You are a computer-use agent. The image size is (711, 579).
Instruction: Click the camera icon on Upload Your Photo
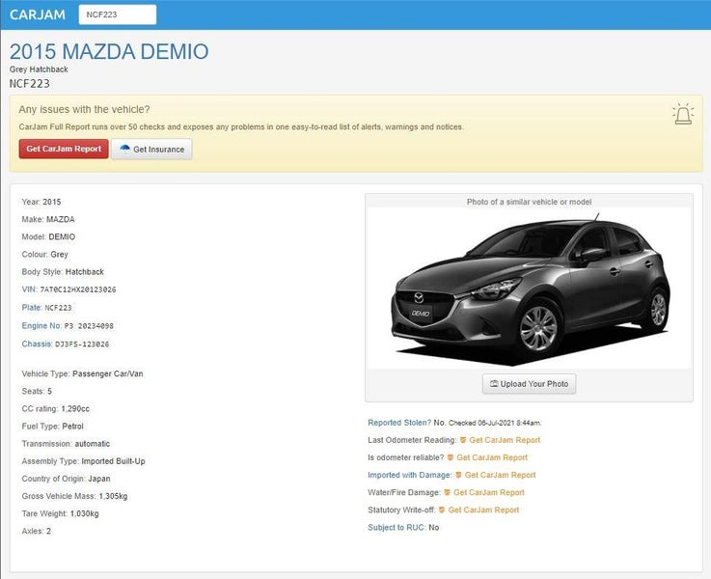click(494, 383)
